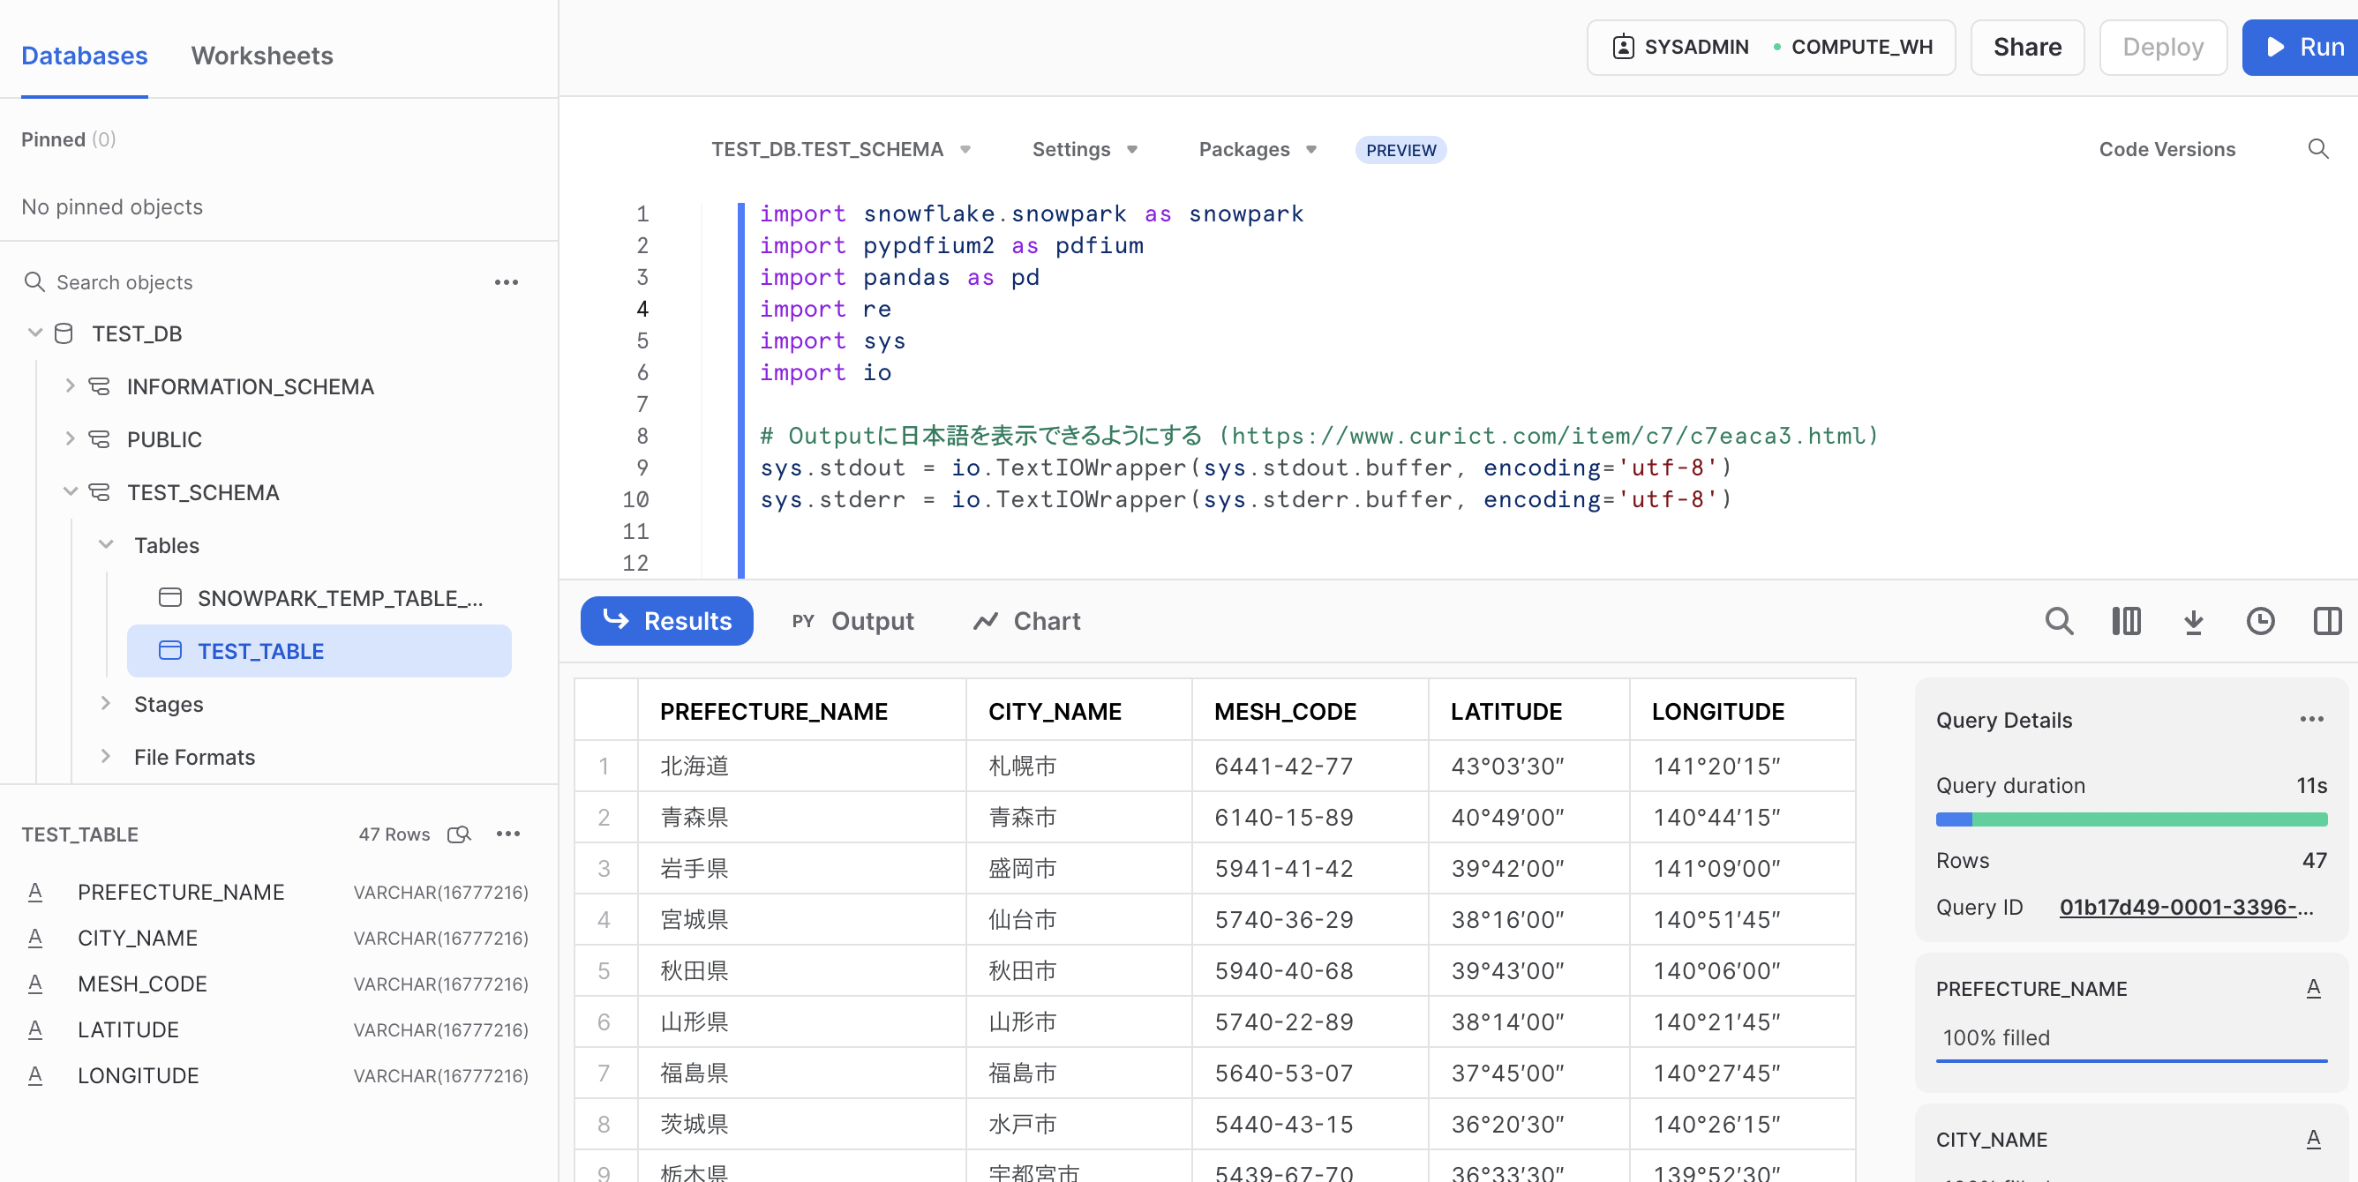Screen dimensions: 2358x1182
Task: Download the query results
Action: (x=2193, y=621)
